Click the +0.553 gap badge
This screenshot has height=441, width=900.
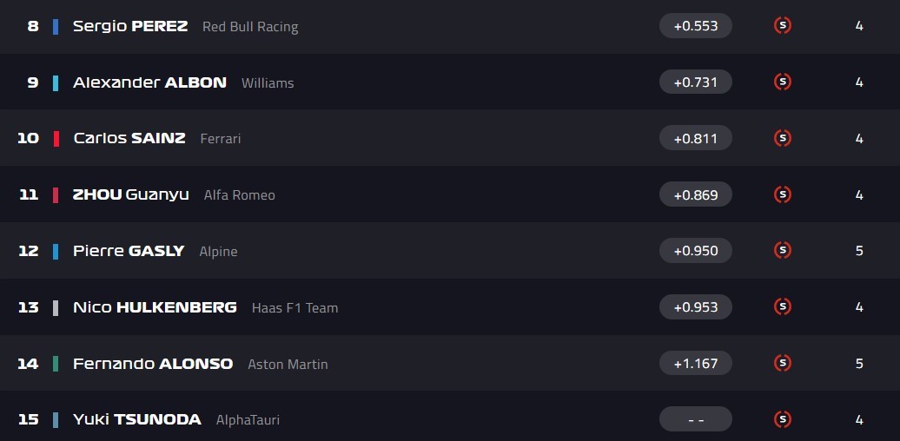[695, 26]
